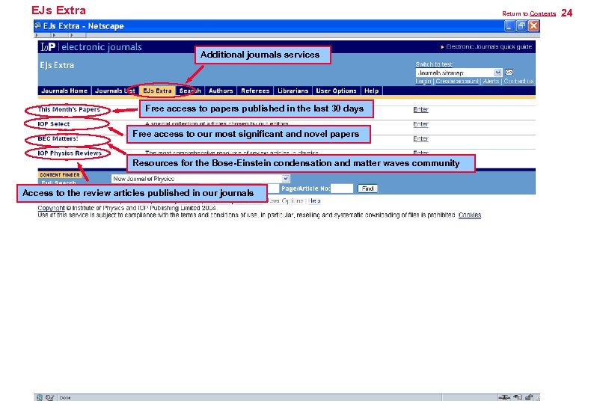Image resolution: width=594 pixels, height=404 pixels.
Task: Click the IOP Physics Reviews heading
Action: [70, 153]
